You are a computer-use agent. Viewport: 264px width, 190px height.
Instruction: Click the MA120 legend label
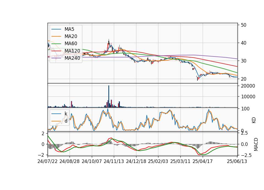coord(72,51)
